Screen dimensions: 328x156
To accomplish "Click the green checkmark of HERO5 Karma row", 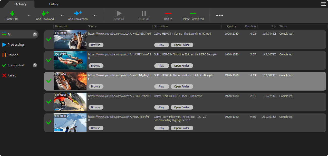I will (49, 39).
